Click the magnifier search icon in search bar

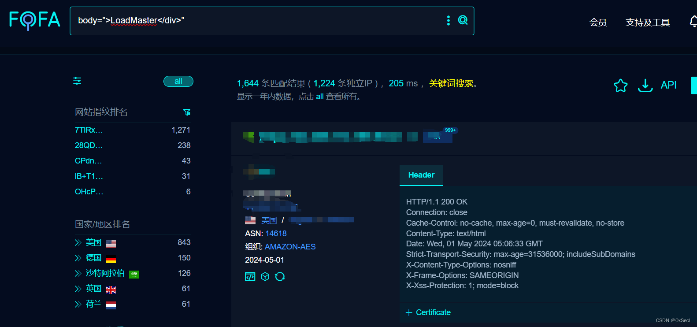click(x=463, y=20)
